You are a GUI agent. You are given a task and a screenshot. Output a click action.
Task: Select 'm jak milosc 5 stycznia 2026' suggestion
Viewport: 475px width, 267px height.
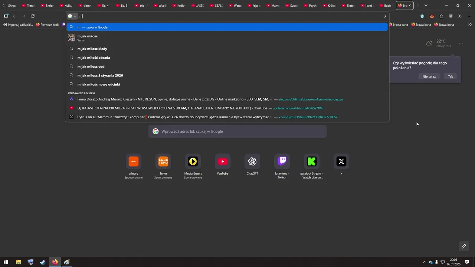(x=227, y=75)
